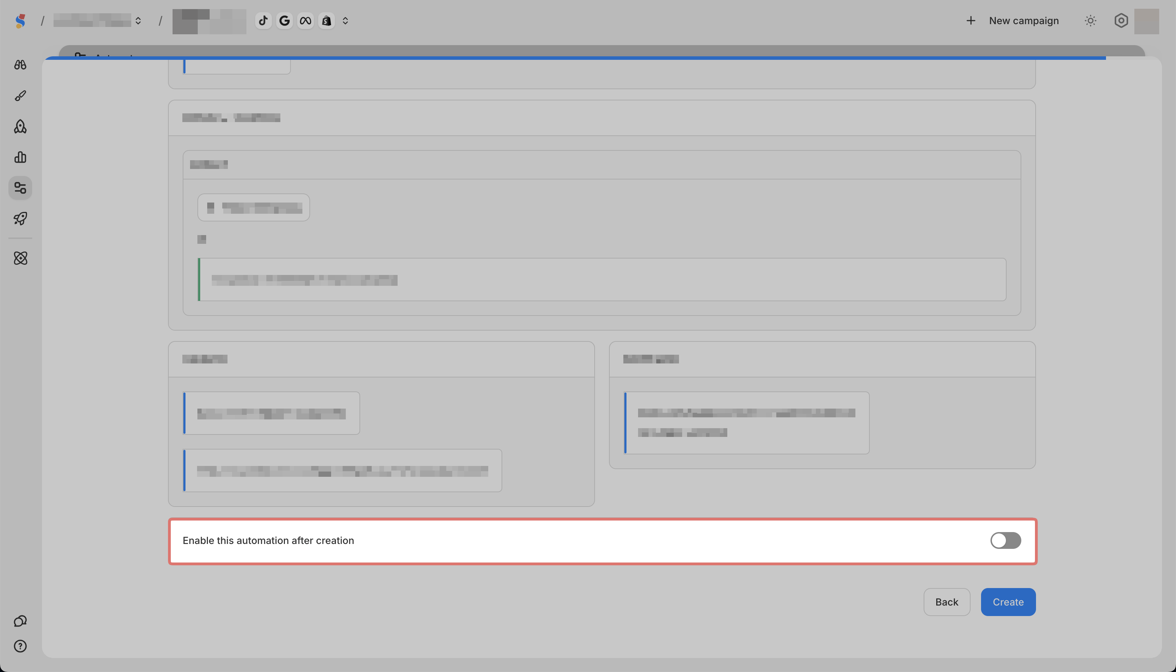
Task: Open the help question mark icon
Action: 20,646
